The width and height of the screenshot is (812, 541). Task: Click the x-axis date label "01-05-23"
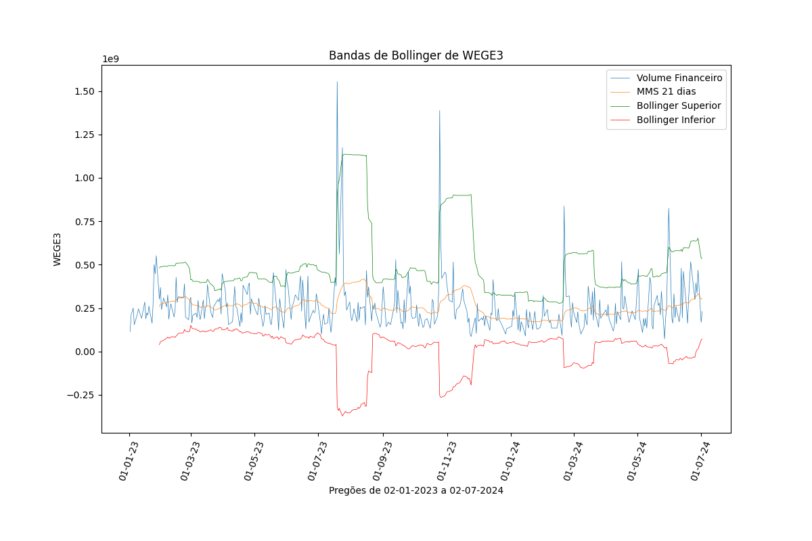253,461
